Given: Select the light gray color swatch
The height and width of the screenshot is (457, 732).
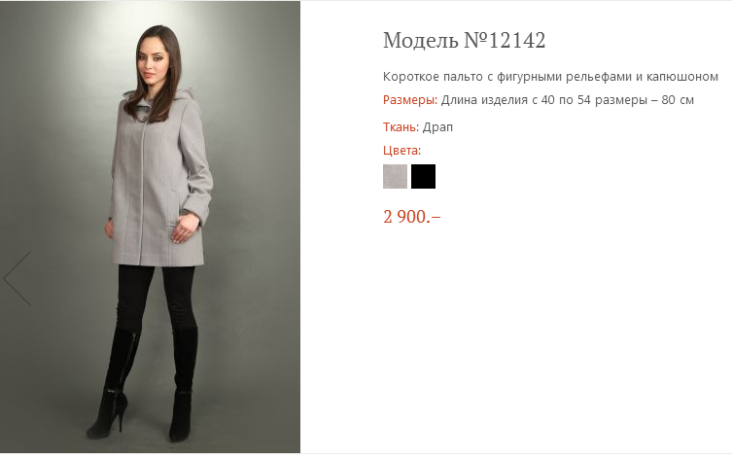Looking at the screenshot, I should (395, 176).
